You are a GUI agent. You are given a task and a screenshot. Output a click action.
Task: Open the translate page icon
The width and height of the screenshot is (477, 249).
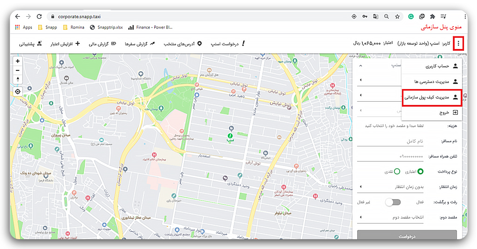pyautogui.click(x=376, y=17)
